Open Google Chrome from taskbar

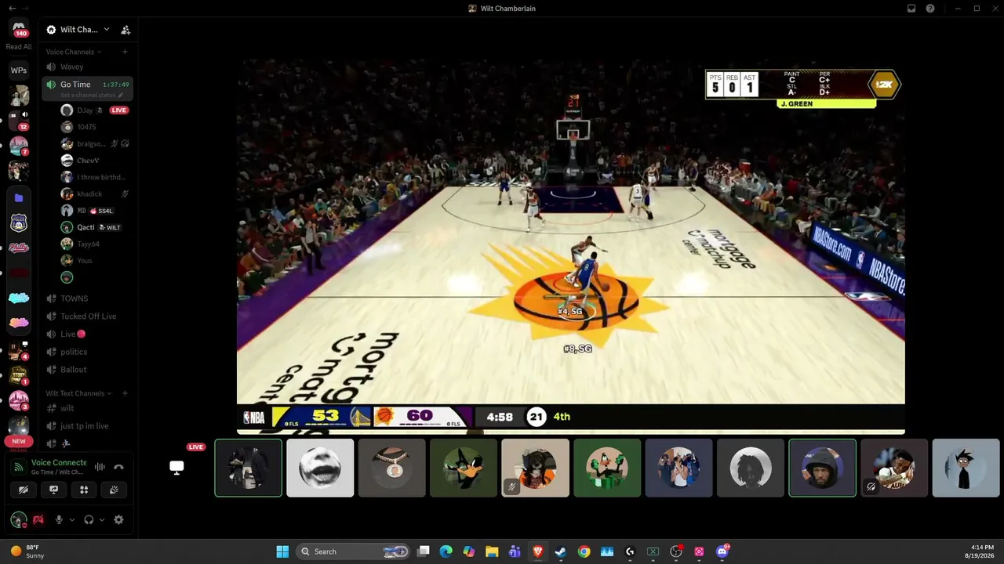[x=584, y=551]
